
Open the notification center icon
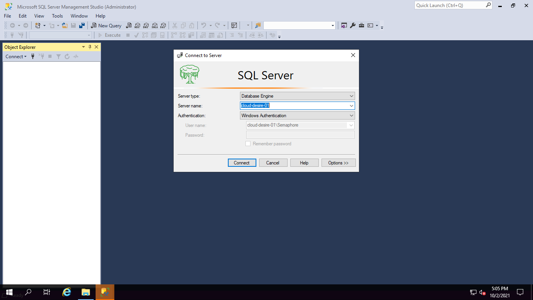coord(520,292)
